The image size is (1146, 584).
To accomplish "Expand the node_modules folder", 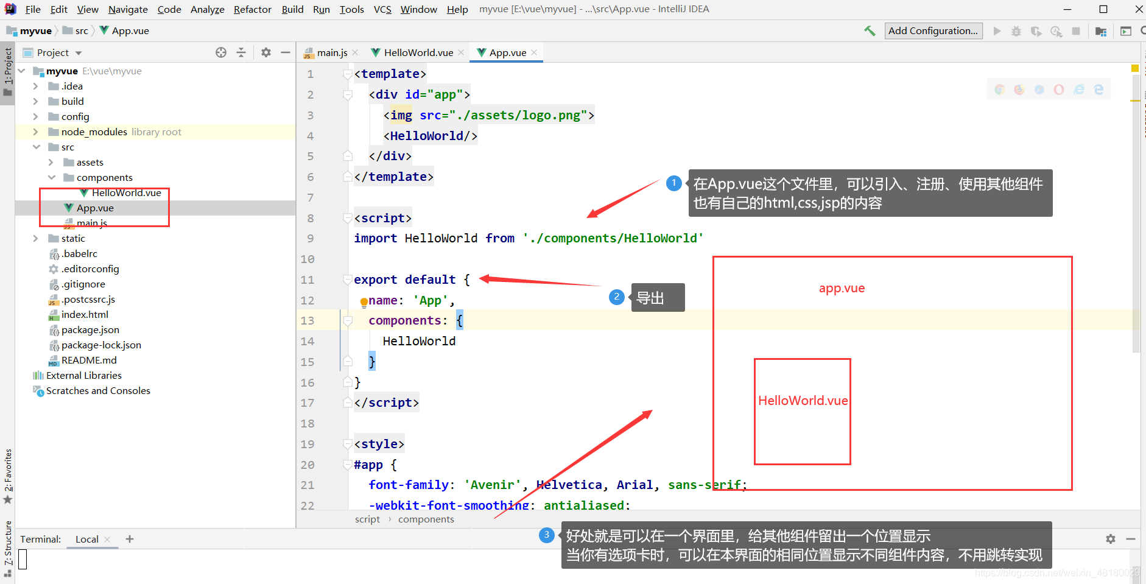I will (36, 132).
